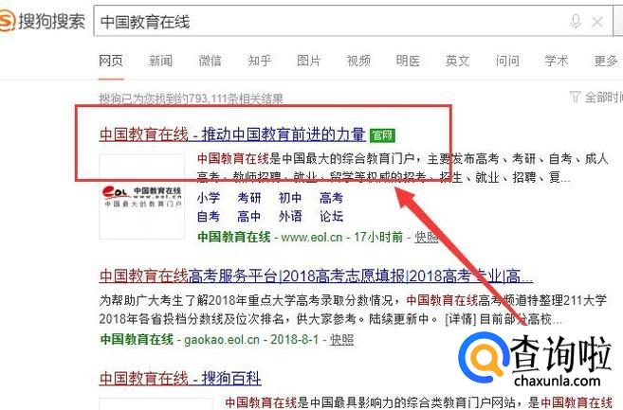Expand the 更多 menu
Image resolution: width=623 pixels, height=410 pixels.
tap(606, 61)
